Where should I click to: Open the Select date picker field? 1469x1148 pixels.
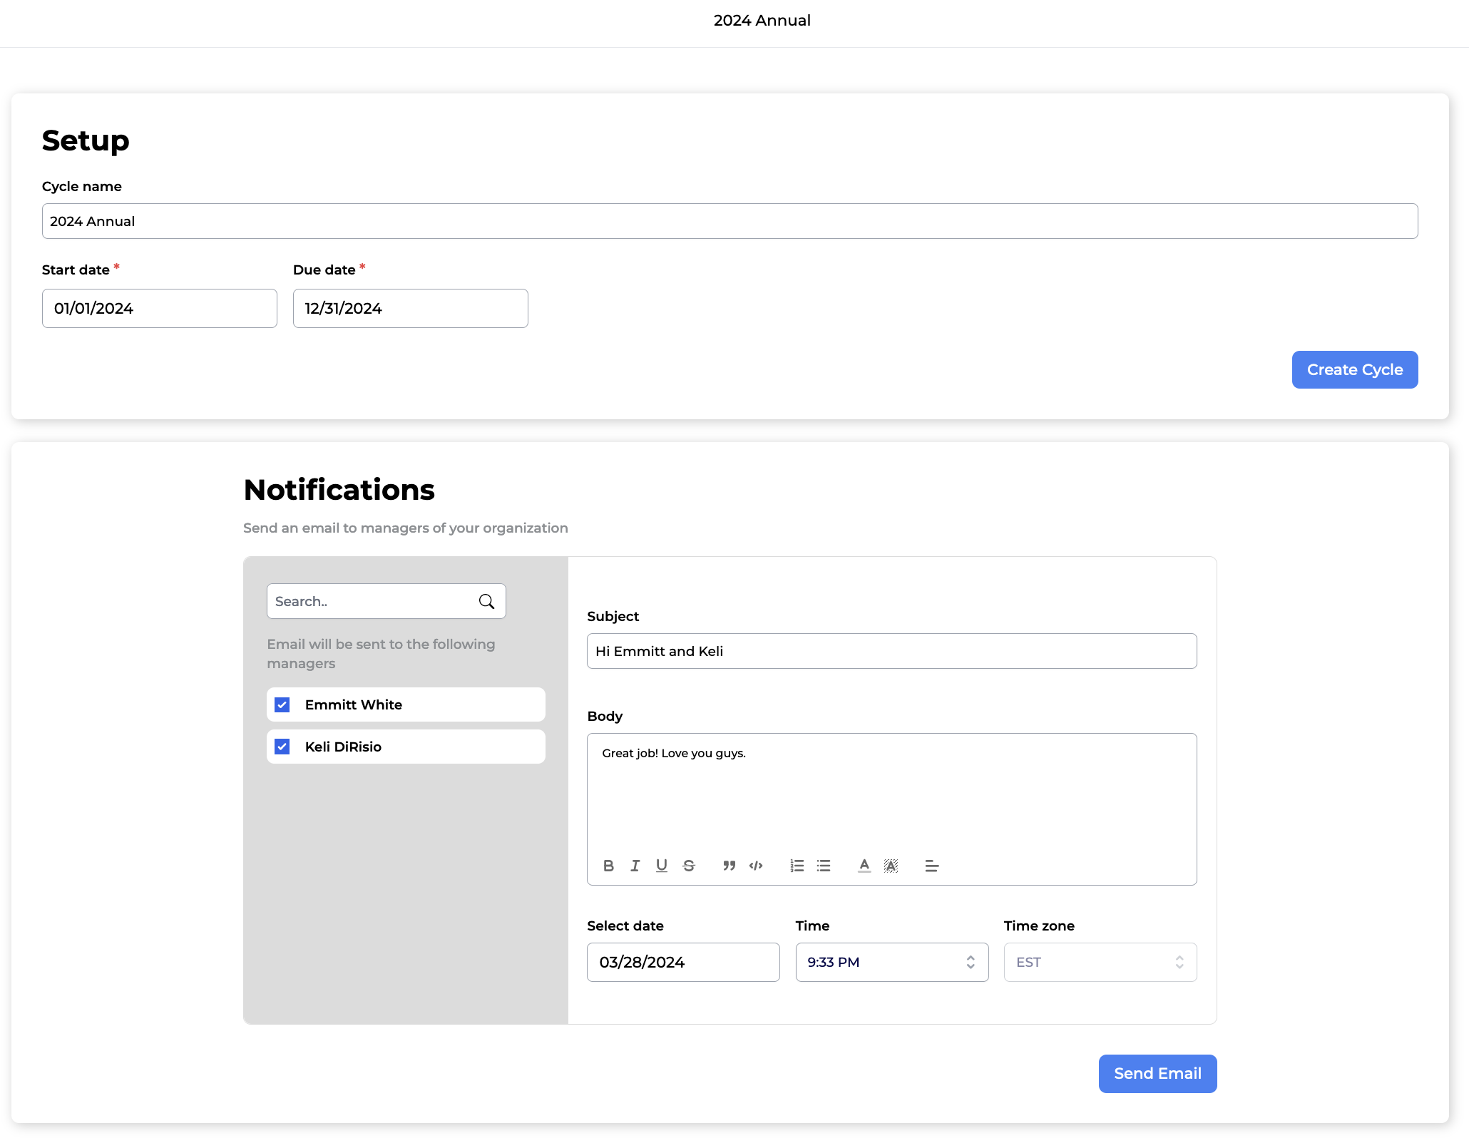pos(682,962)
